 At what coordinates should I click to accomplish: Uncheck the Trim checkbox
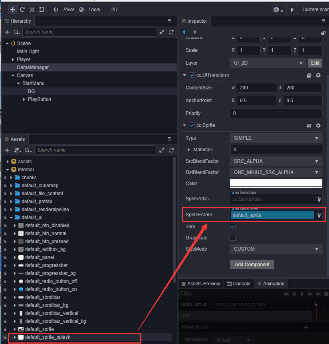click(x=233, y=227)
